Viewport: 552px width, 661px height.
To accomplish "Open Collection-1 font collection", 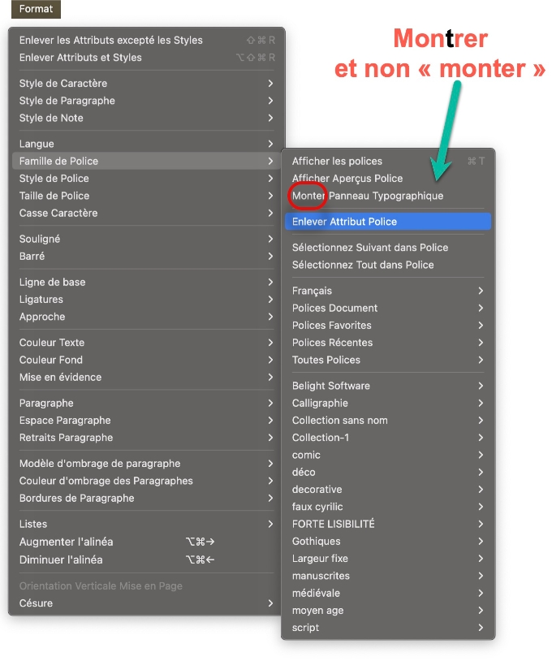I will [x=388, y=438].
